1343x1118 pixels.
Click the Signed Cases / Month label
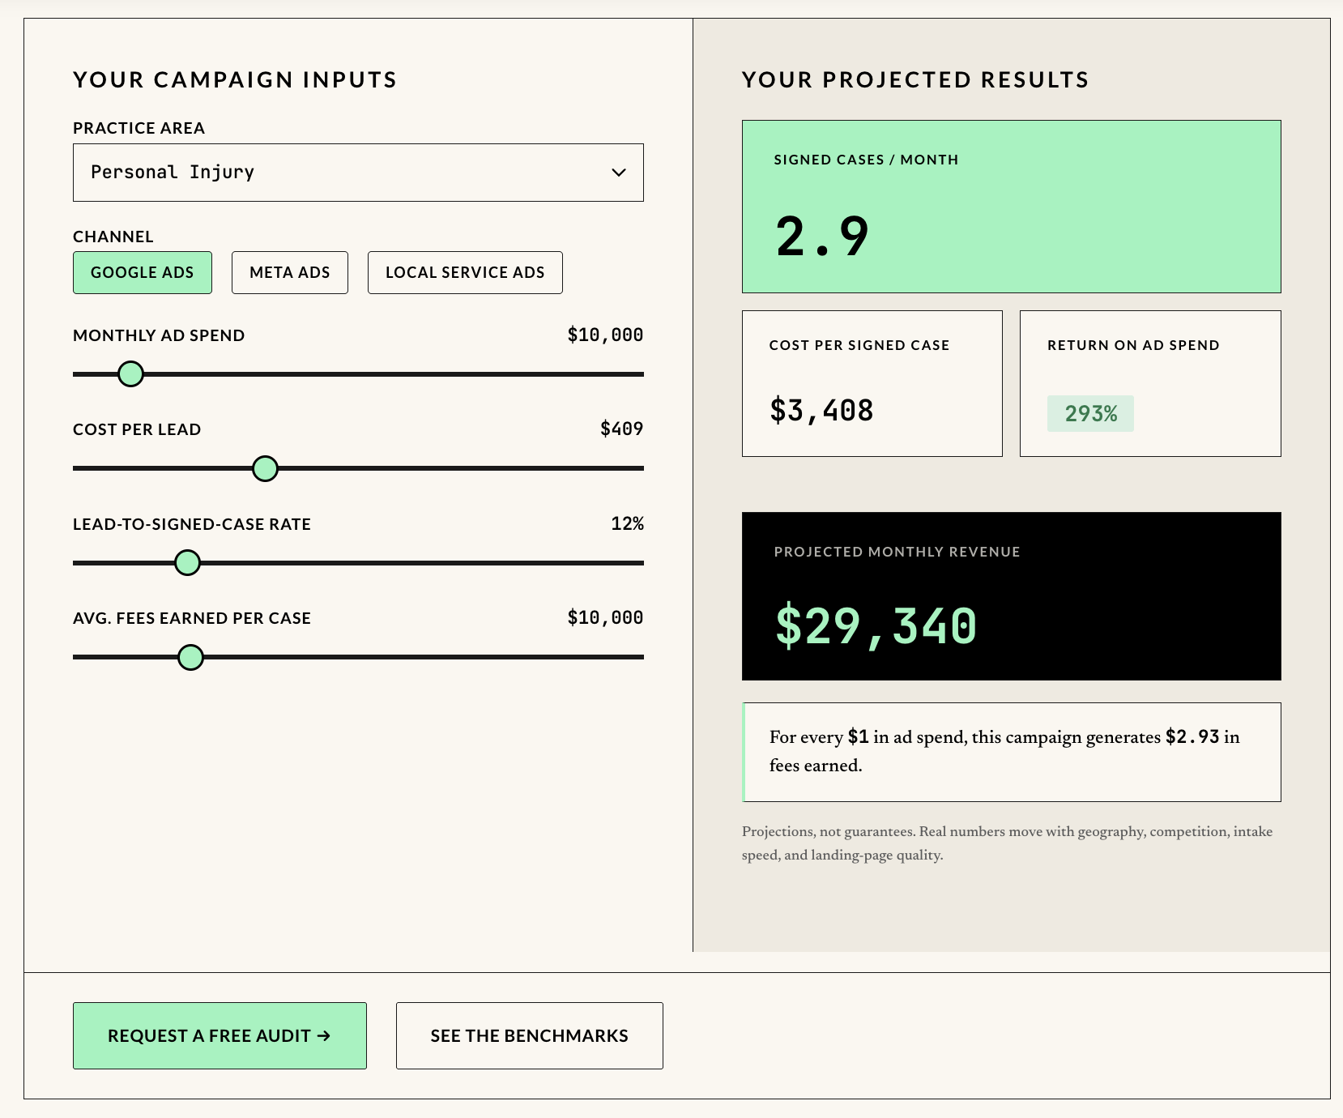tap(866, 160)
